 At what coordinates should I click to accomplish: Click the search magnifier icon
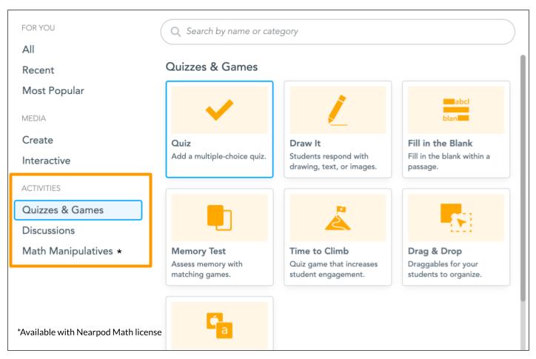click(175, 32)
